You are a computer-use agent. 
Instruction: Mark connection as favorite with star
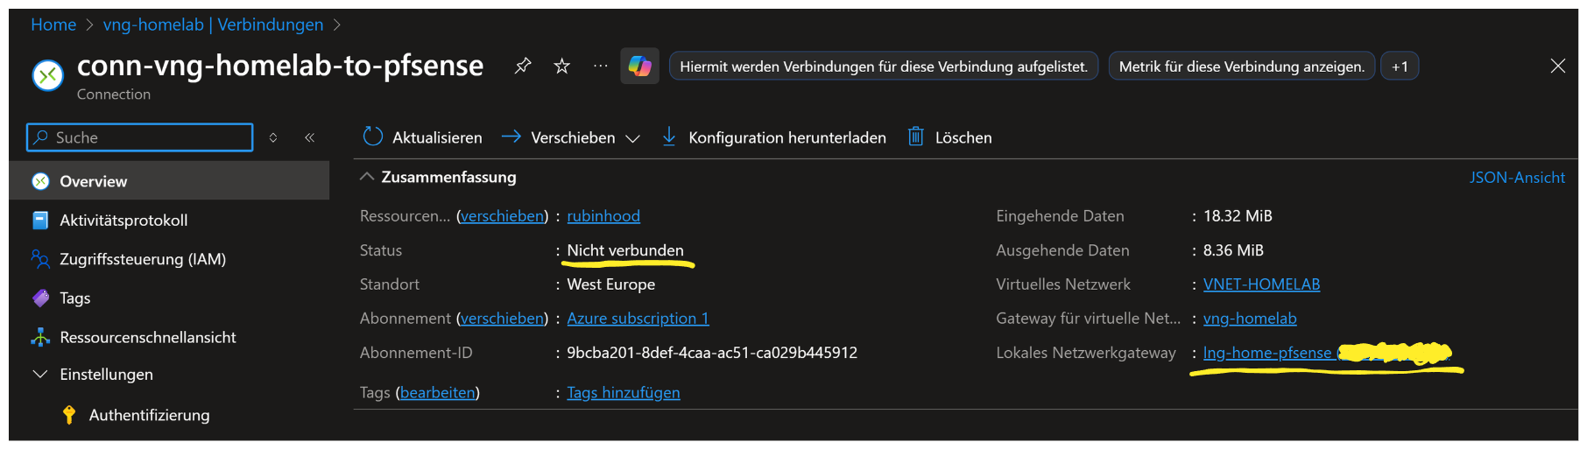coord(562,66)
